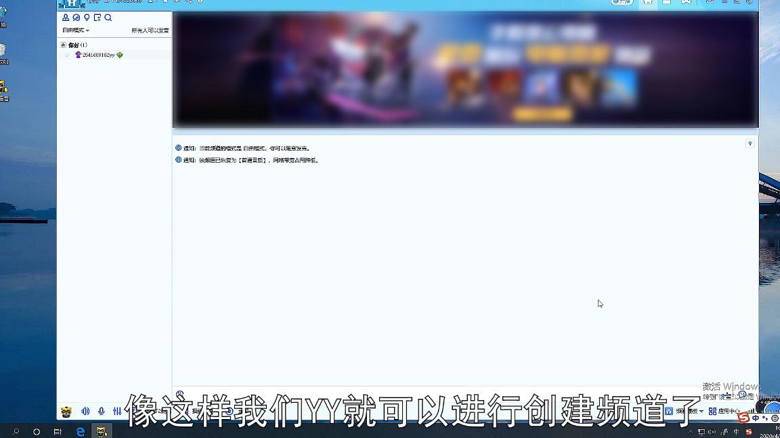Mute the speaker icon in the bottom toolbar
This screenshot has height=438, width=780.
(x=86, y=410)
